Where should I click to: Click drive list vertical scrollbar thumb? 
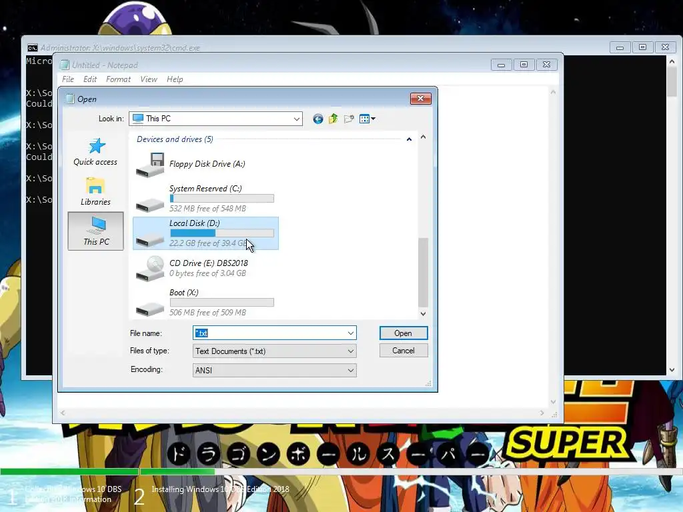click(x=423, y=273)
